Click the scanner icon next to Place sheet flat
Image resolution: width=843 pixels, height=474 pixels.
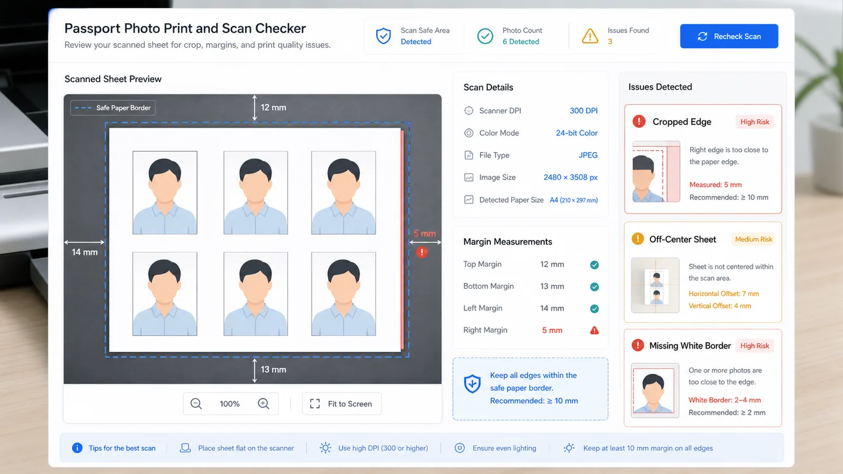tap(185, 448)
